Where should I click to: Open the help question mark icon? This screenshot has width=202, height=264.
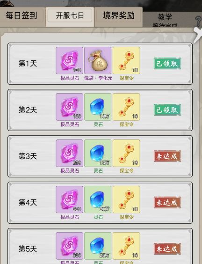pos(198,21)
